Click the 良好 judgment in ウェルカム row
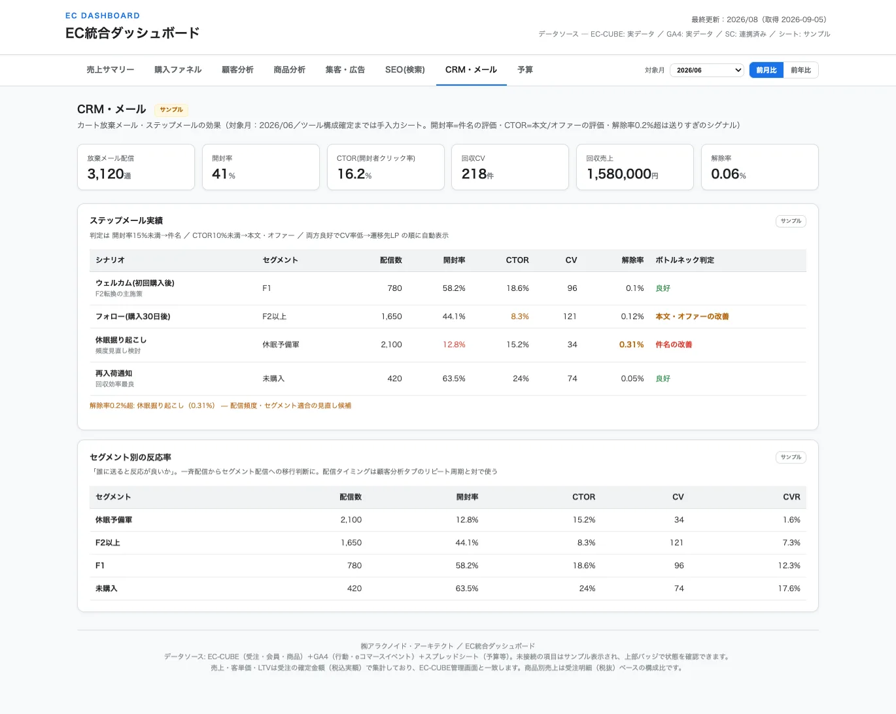Viewport: 896px width, 714px height. [x=663, y=288]
